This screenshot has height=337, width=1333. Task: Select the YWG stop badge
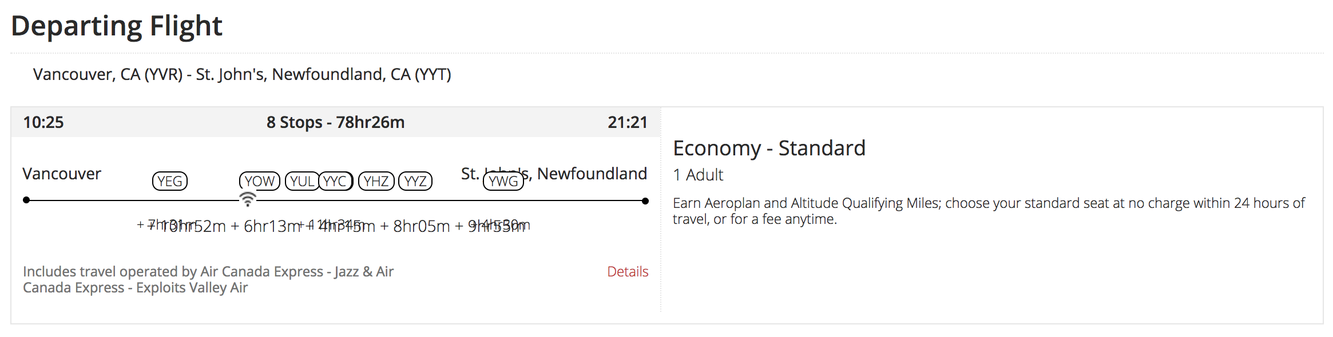coord(503,181)
